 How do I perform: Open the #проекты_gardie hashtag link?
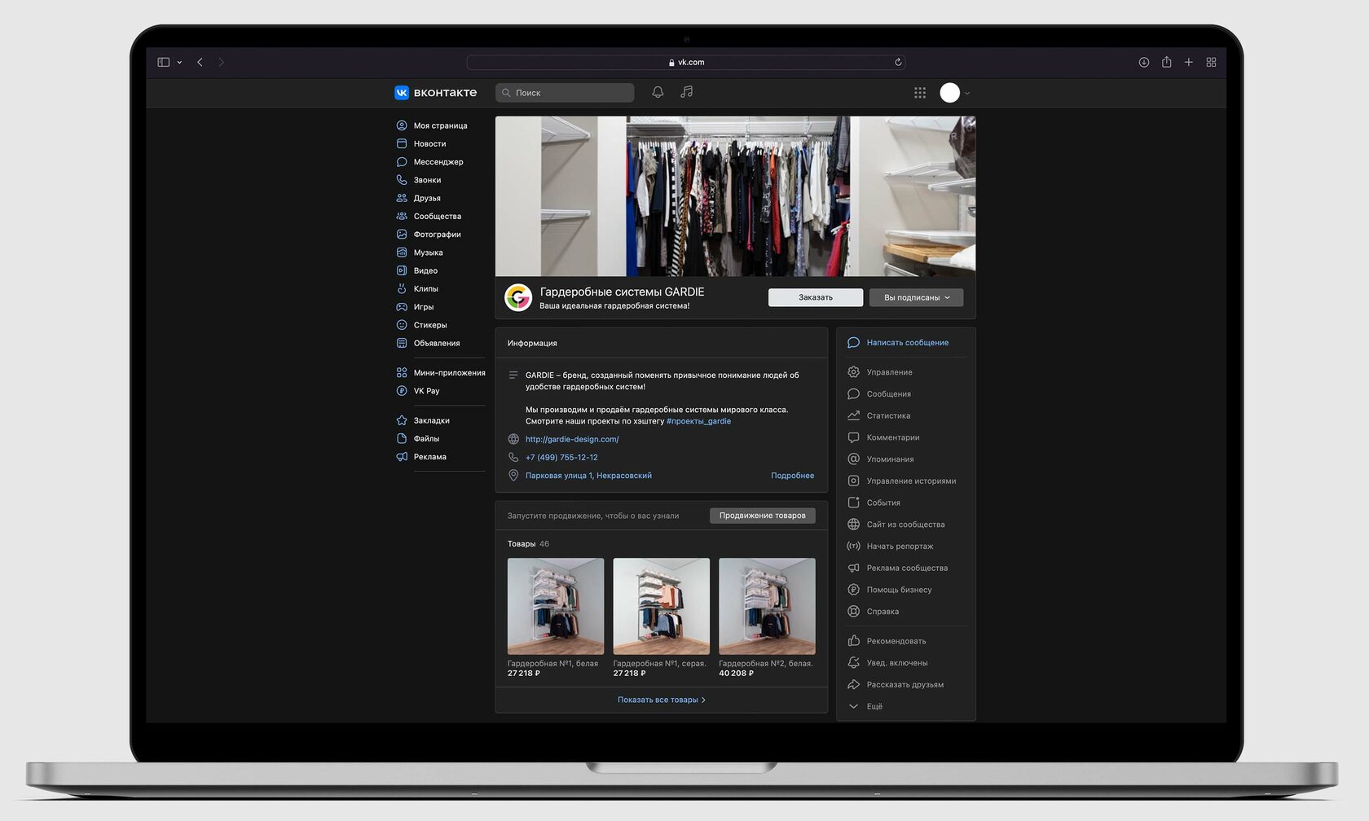[x=698, y=421]
